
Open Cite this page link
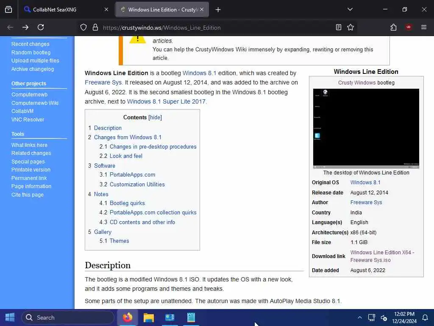click(x=28, y=194)
